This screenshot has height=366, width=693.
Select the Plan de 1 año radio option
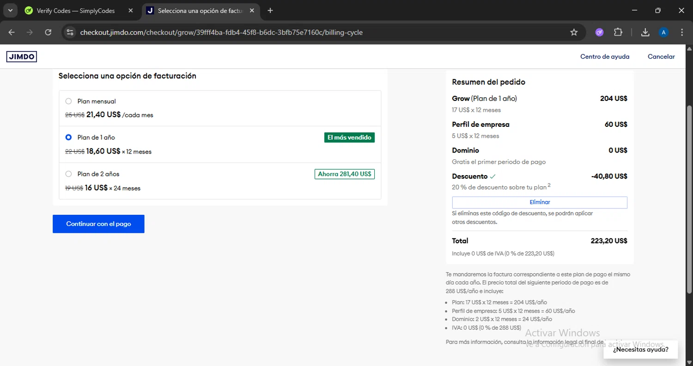[x=68, y=137]
